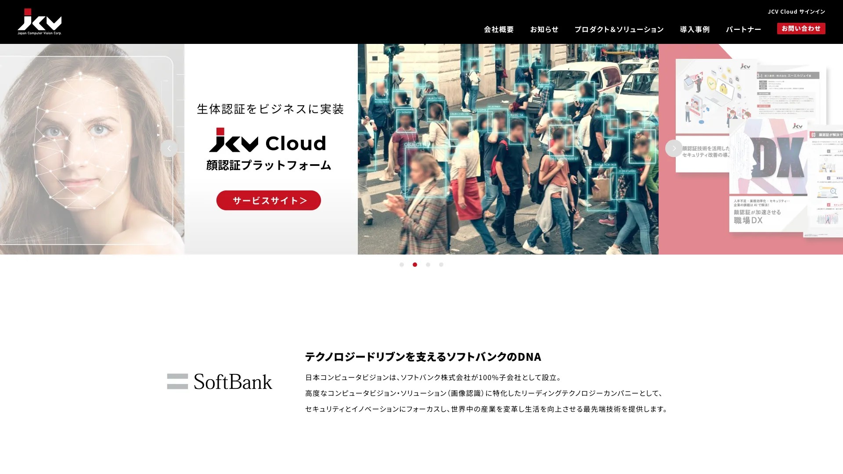Image resolution: width=843 pixels, height=474 pixels.
Task: Advance the carousel with the right arrow
Action: (x=674, y=148)
